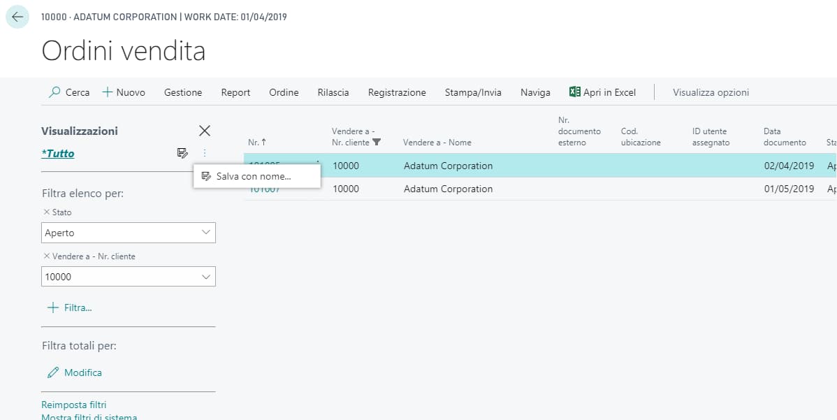Screen dimensions: 837x420
Task: Open the Rilascia menu
Action: tap(333, 92)
